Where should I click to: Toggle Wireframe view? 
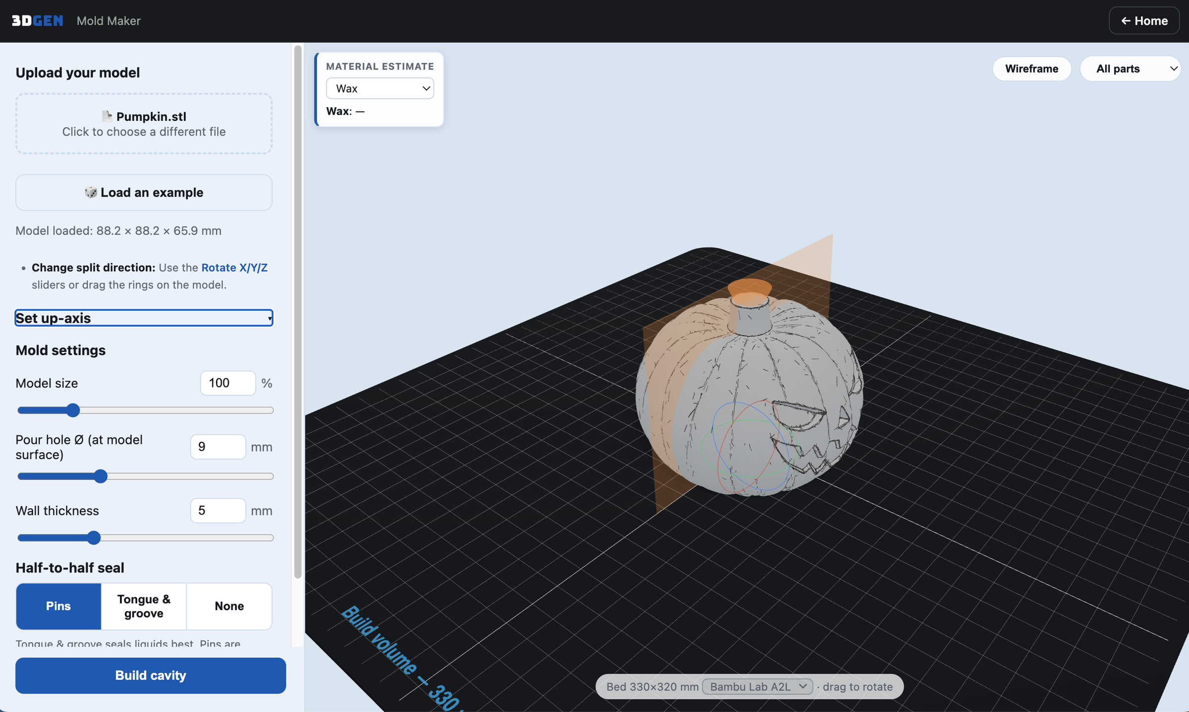(1031, 69)
